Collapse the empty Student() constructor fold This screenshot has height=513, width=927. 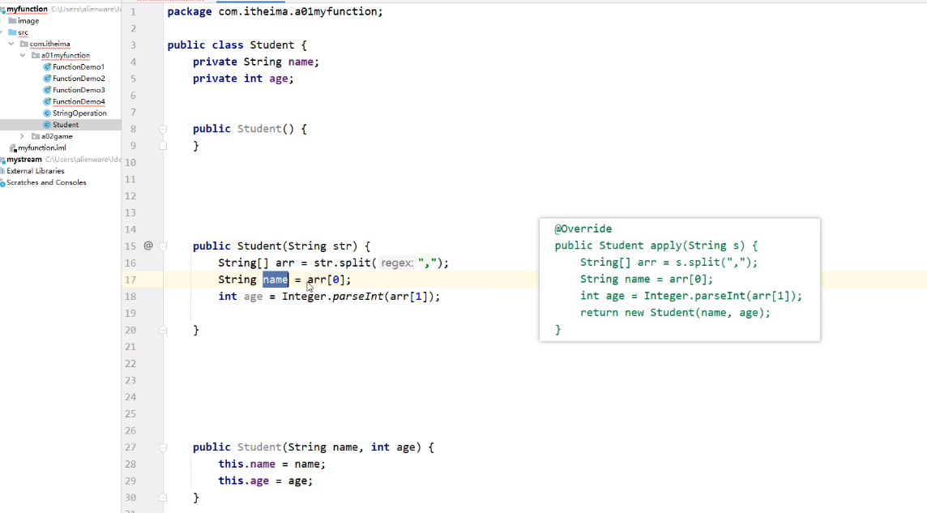162,128
